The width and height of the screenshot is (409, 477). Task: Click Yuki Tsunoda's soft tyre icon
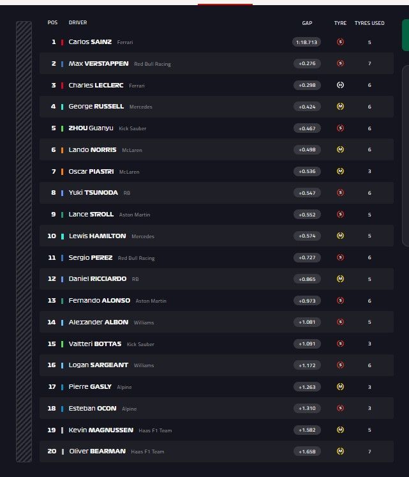point(340,192)
